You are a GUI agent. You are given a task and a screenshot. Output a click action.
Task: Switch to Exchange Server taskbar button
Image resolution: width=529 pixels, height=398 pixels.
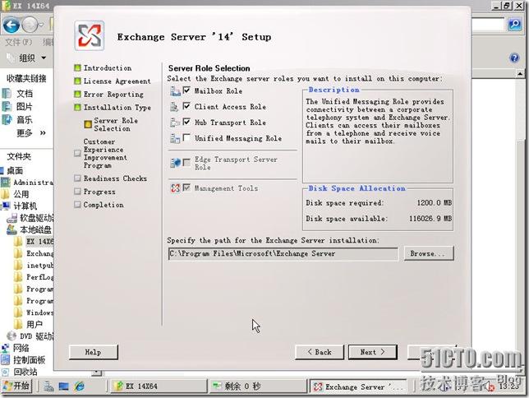tap(359, 386)
